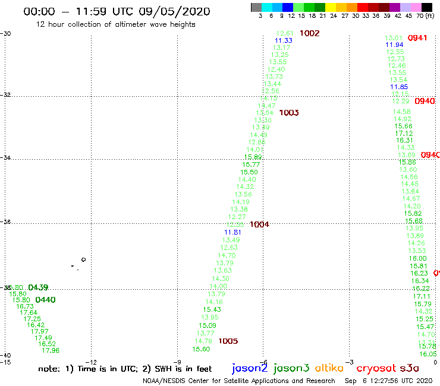This screenshot has width=440, height=386.
Task: Click the wave height value '12.27'
Action: click(237, 217)
